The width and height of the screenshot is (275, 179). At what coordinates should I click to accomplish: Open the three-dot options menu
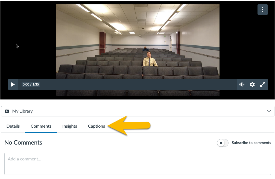tap(262, 10)
